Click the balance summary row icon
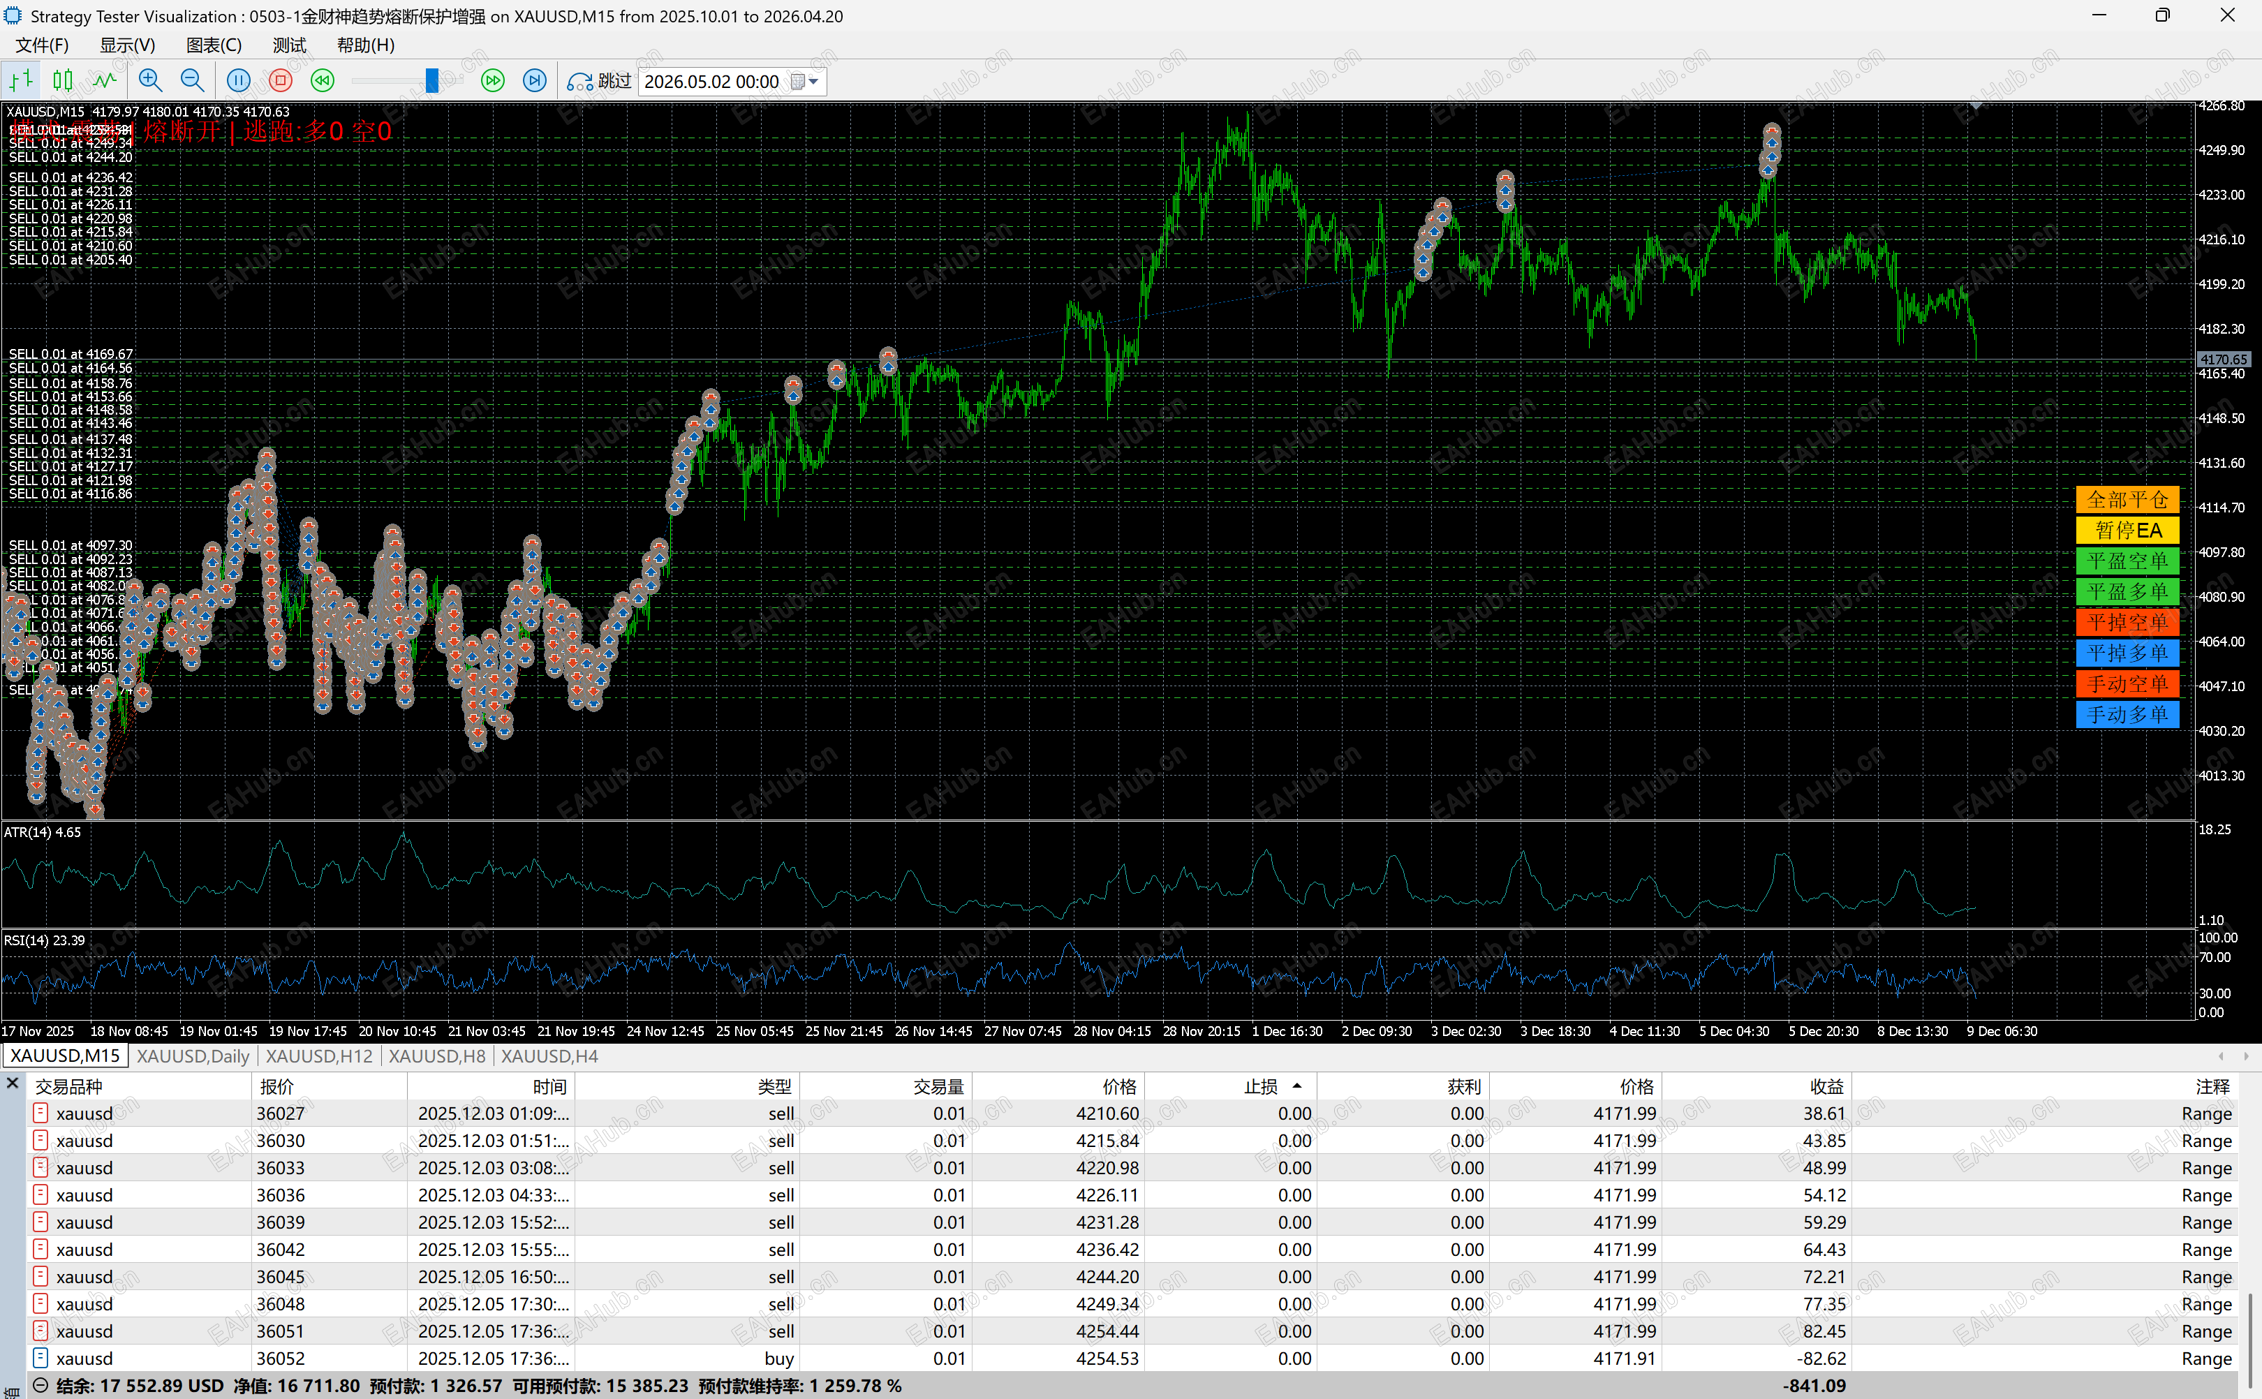This screenshot has height=1399, width=2262. [x=40, y=1386]
